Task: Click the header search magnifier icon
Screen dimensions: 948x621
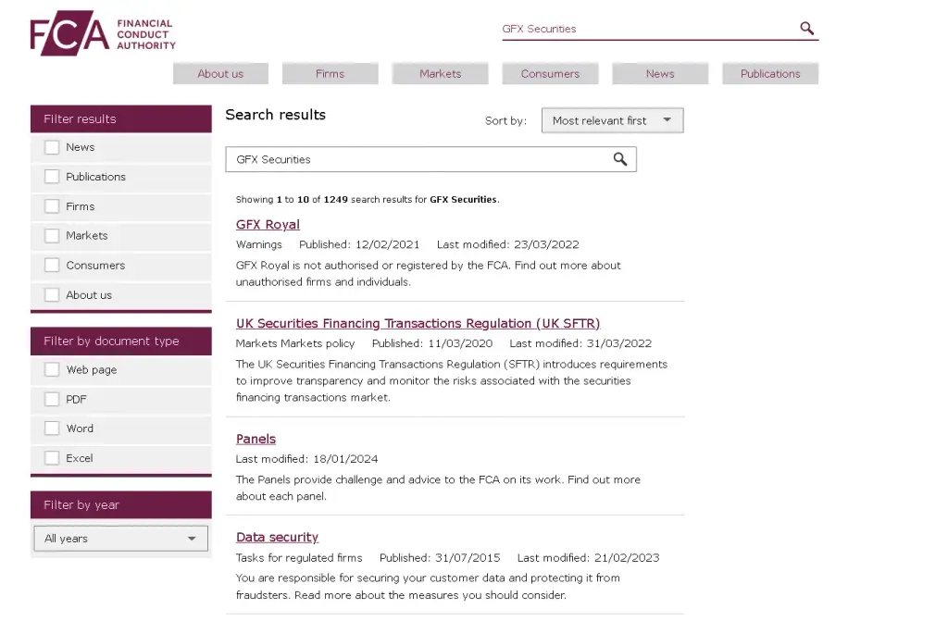Action: (x=806, y=28)
